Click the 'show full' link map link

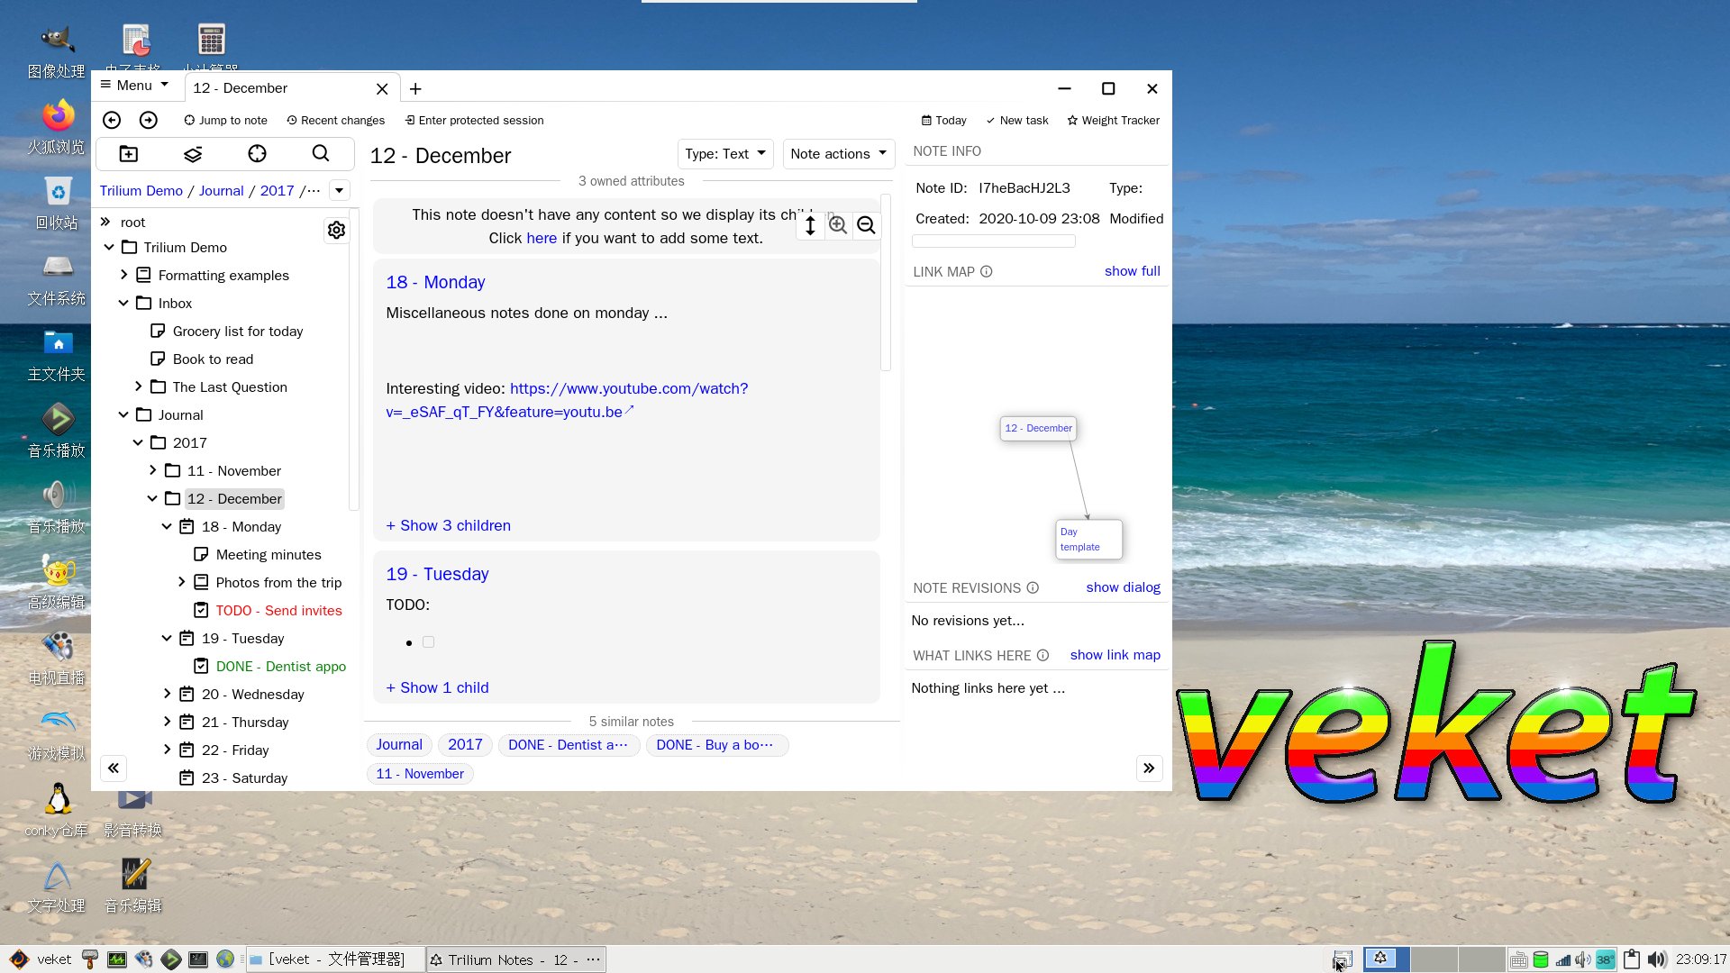pos(1132,271)
